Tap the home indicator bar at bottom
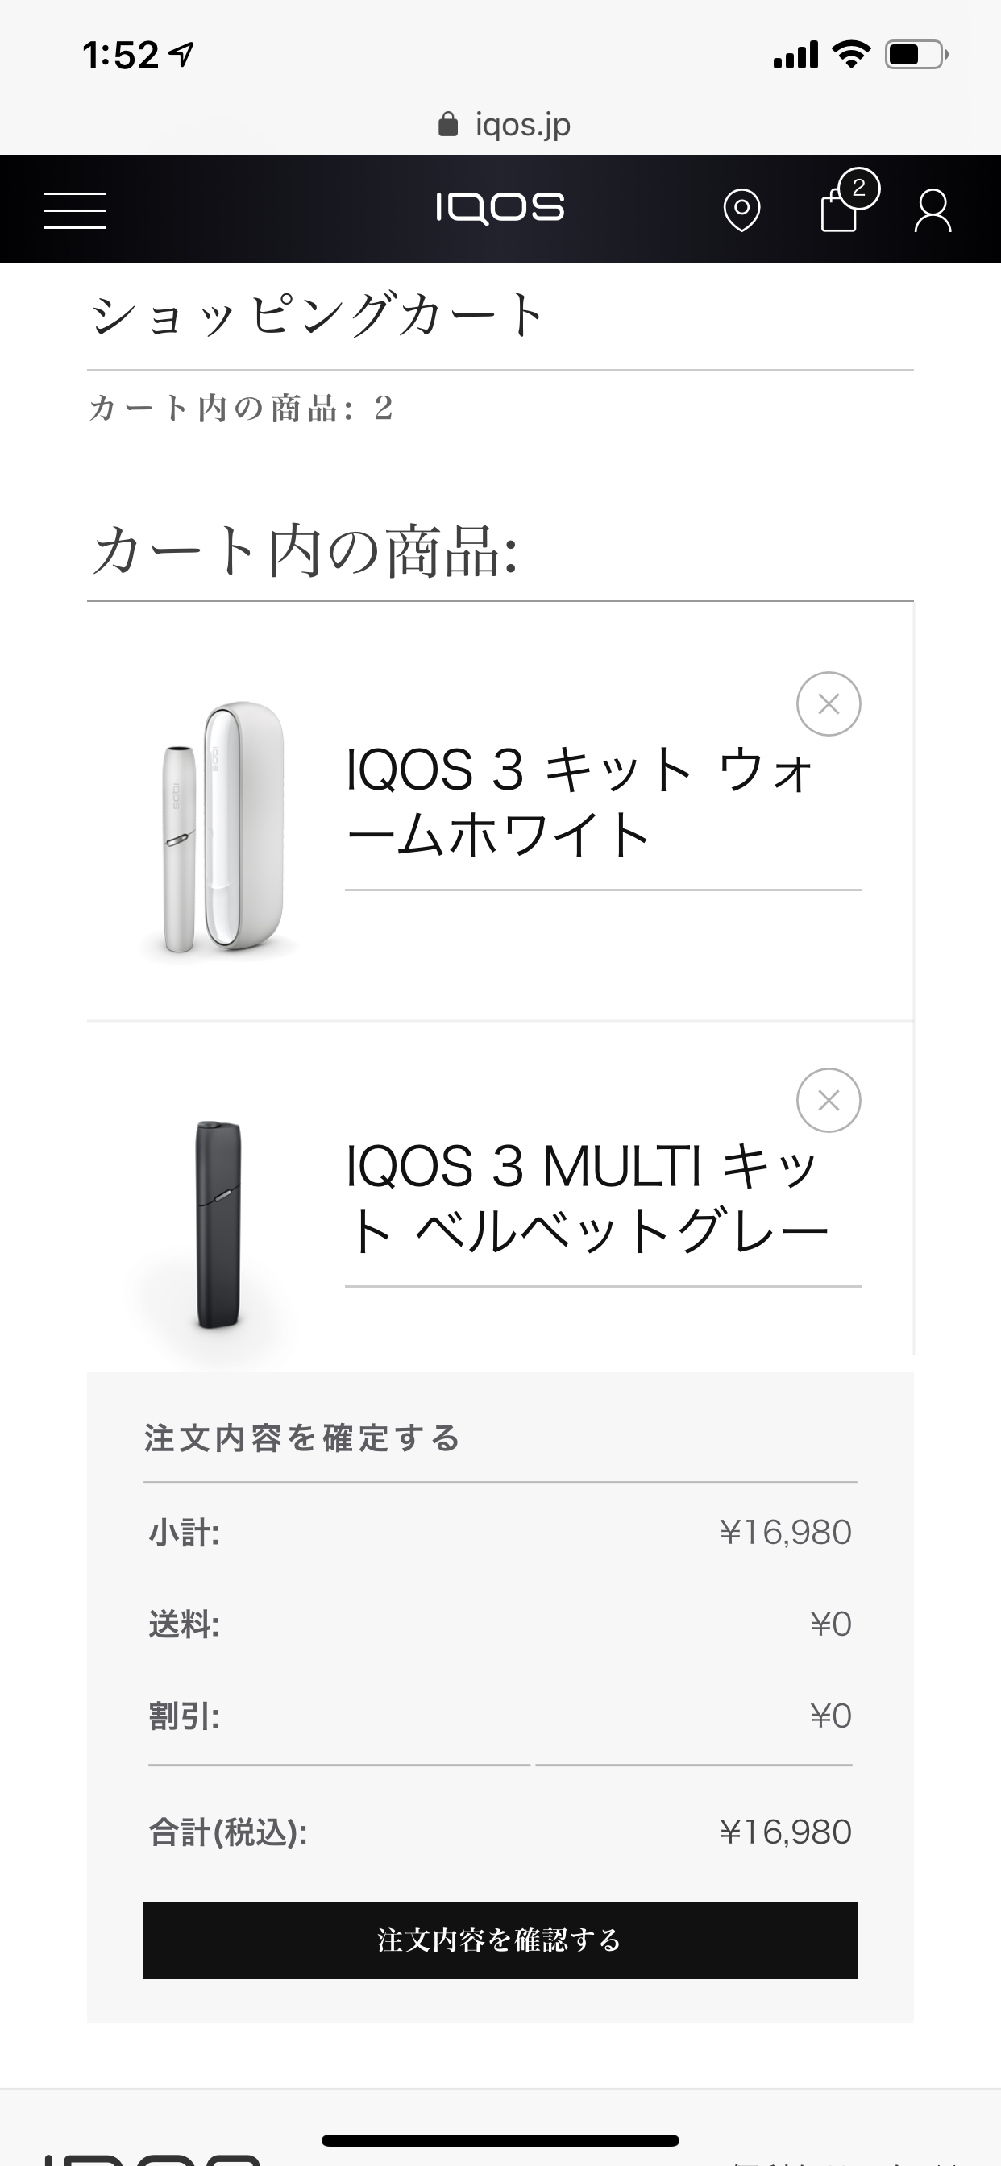This screenshot has width=1001, height=2166. click(500, 2140)
